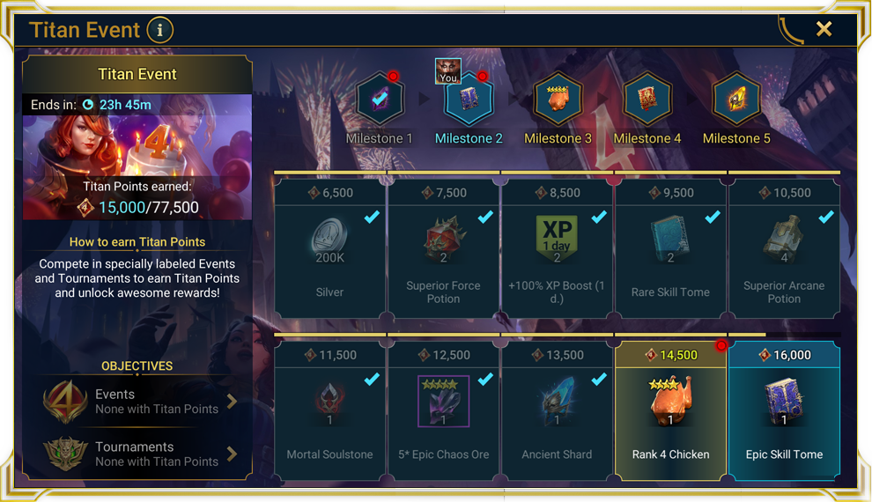Screen dimensions: 872x502
Task: Select the Milestone 4 hexagon icon
Action: tap(647, 100)
